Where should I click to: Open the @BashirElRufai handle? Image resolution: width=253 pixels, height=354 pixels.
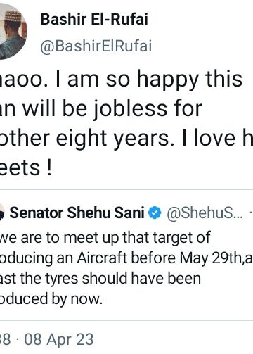pos(96,46)
